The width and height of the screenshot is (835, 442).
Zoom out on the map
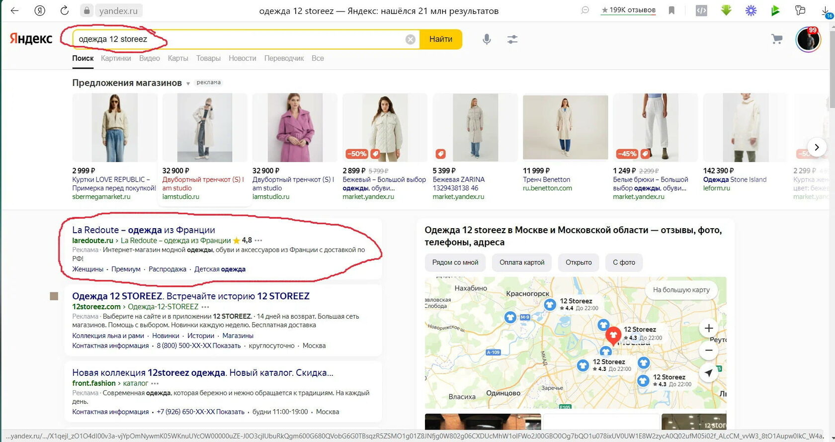[709, 351]
